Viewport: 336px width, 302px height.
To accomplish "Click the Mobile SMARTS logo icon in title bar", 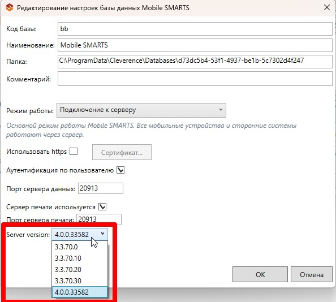I will pos(10,8).
